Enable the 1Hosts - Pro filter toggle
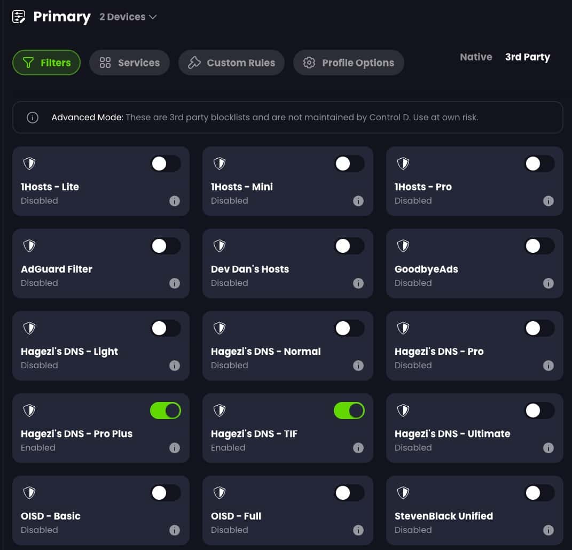 (x=539, y=164)
